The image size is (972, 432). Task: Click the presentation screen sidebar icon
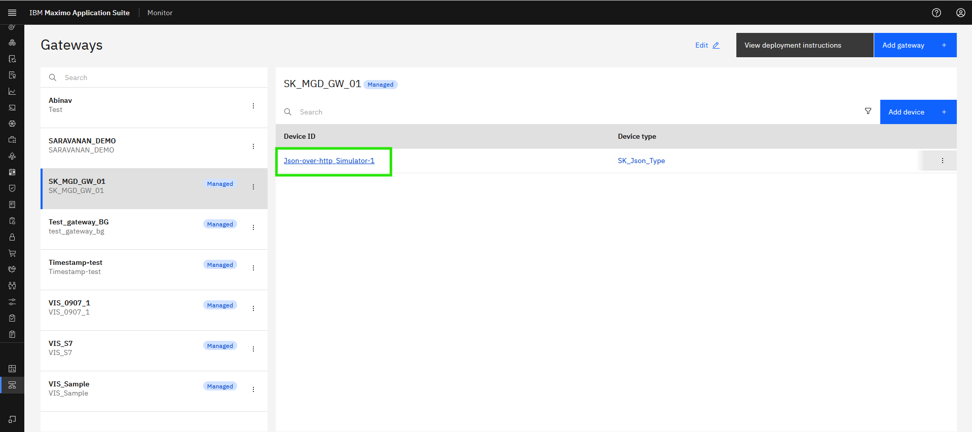tap(12, 107)
